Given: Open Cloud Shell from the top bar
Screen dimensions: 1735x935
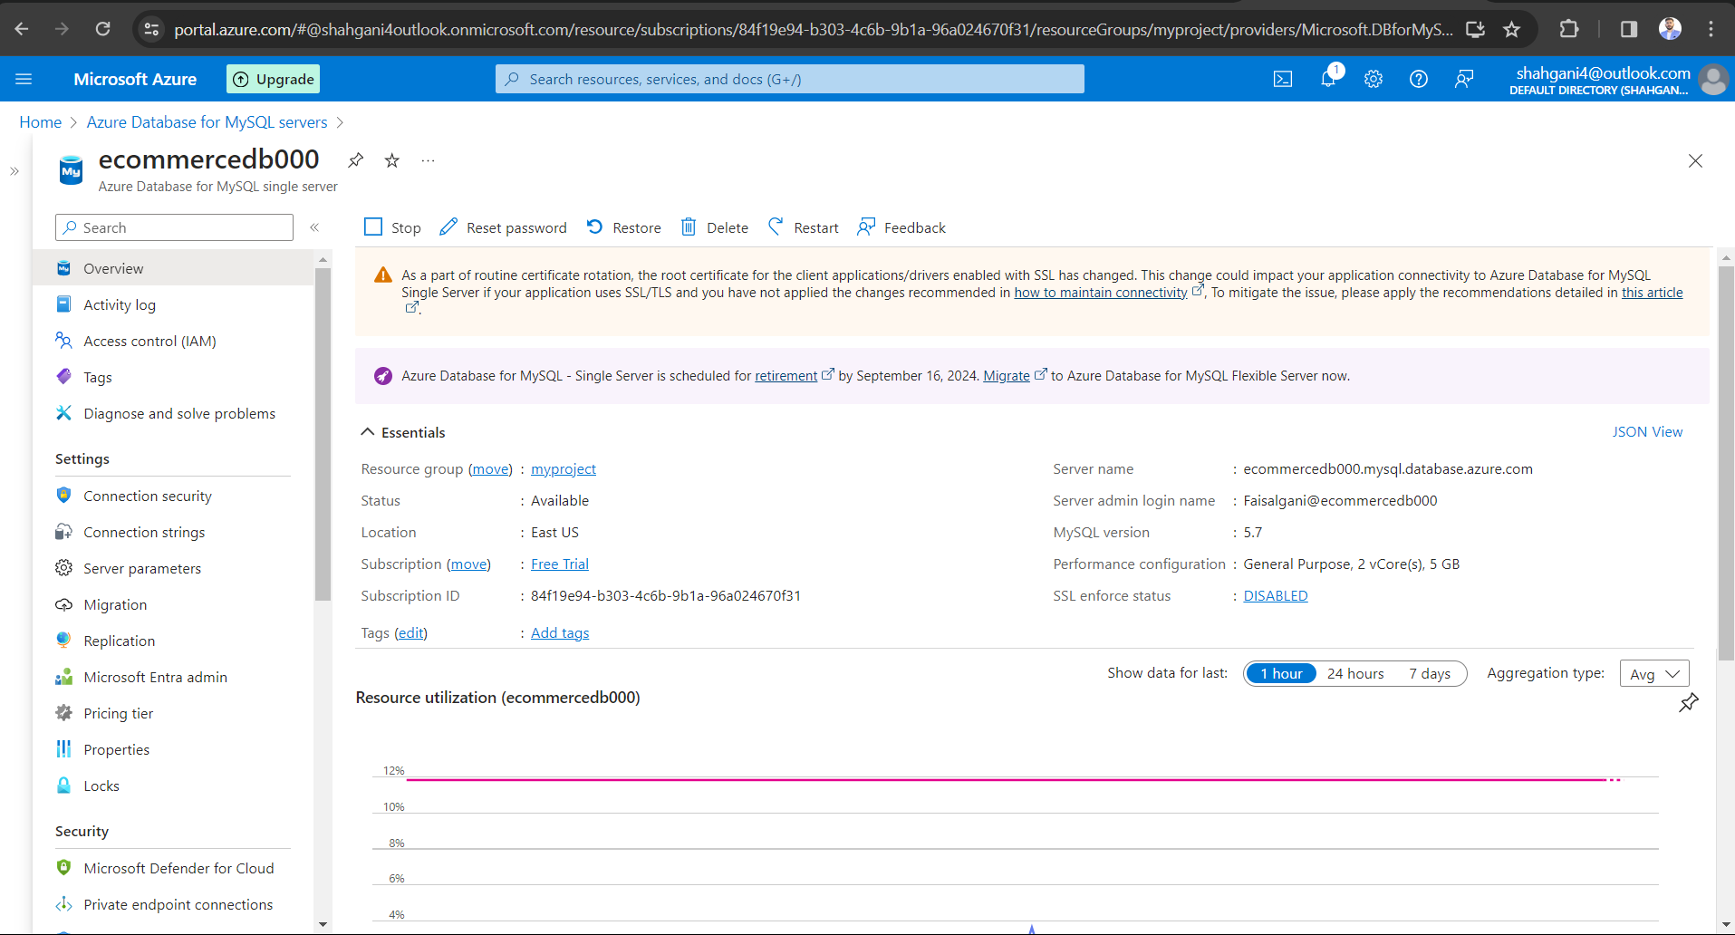Looking at the screenshot, I should pos(1283,79).
